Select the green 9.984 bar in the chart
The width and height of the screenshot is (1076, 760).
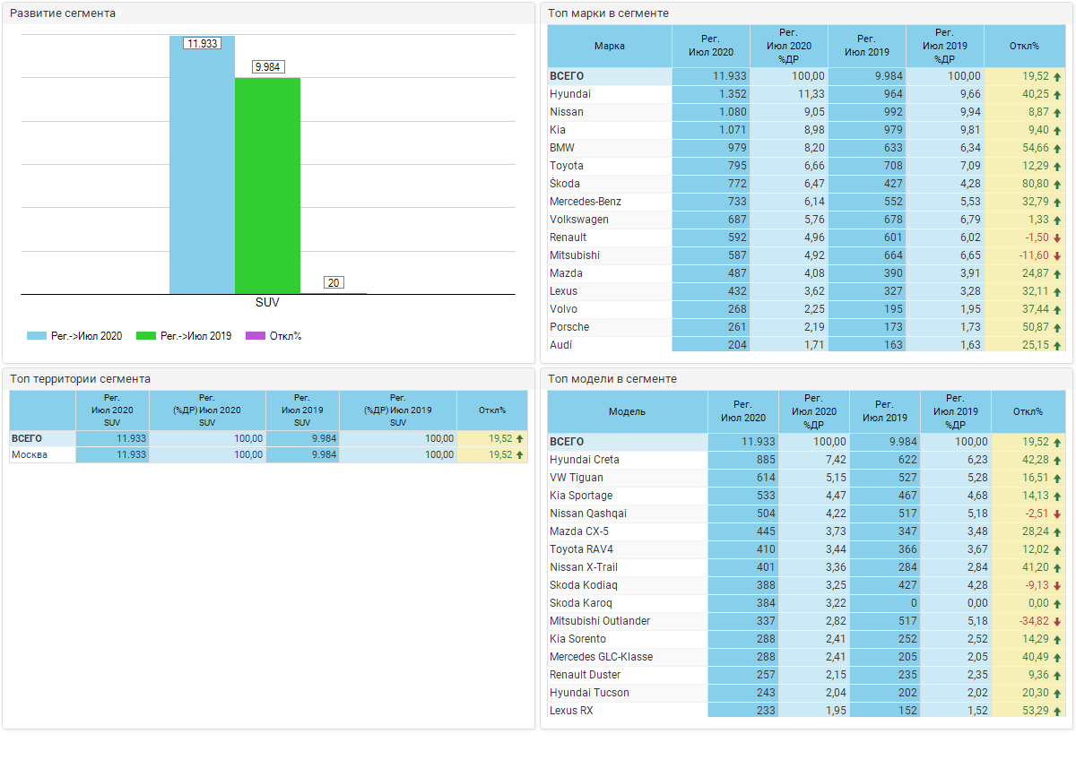pos(267,186)
